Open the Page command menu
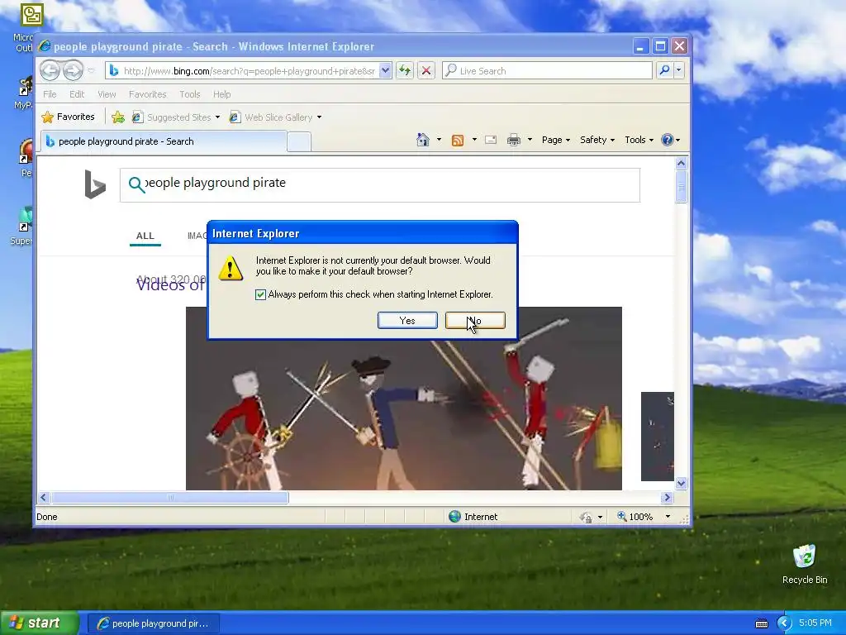Screen dimensions: 846x635 pyautogui.click(x=556, y=140)
